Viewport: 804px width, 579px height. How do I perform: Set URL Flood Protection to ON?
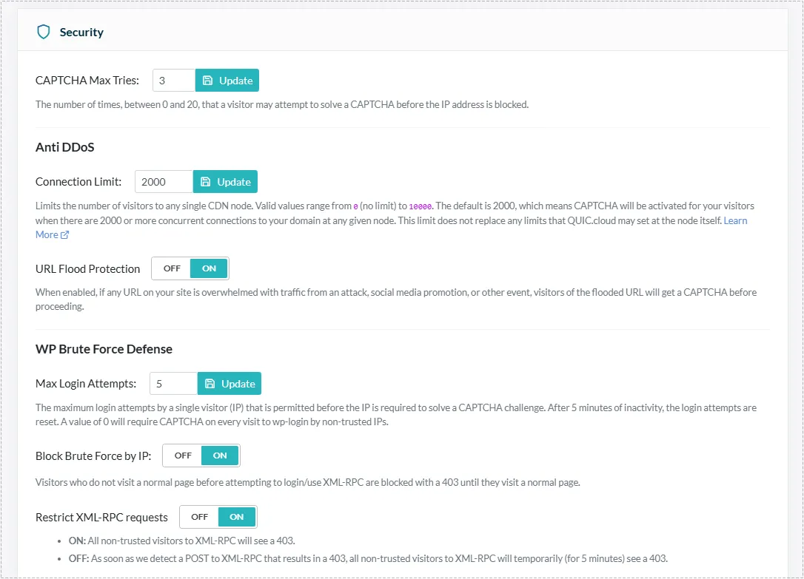coord(210,268)
